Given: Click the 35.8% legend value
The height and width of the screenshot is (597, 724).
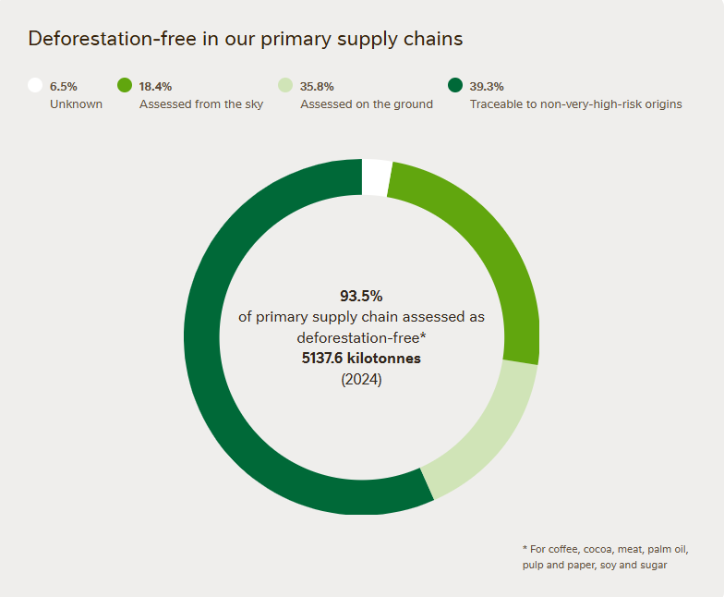Looking at the screenshot, I should 317,87.
